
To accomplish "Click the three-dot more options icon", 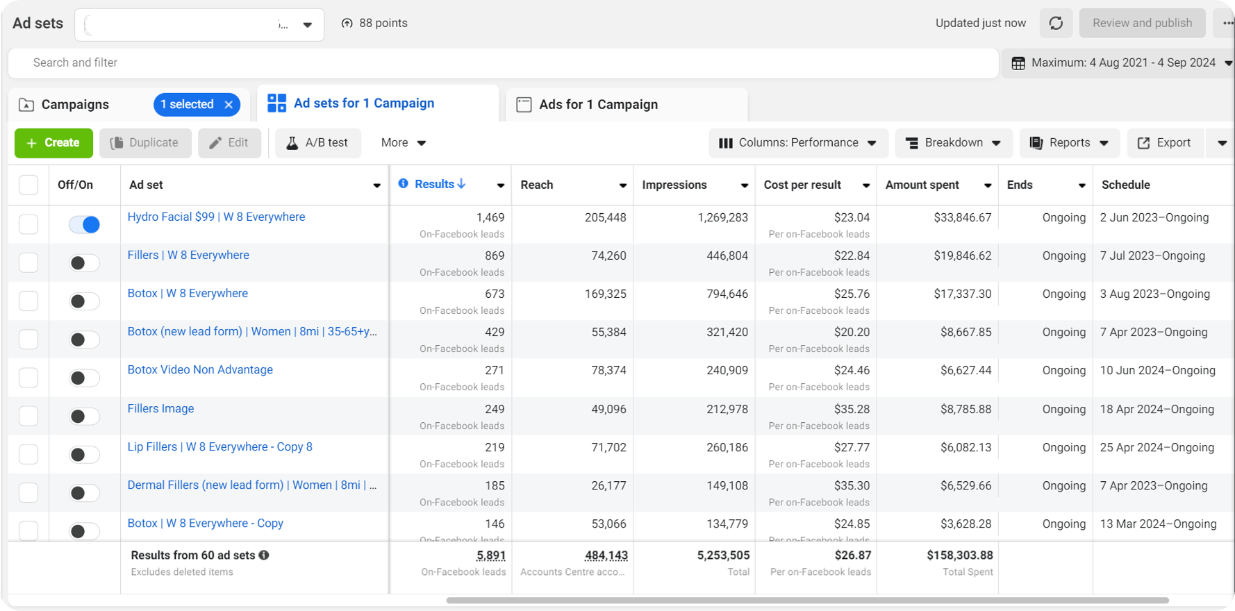I will pyautogui.click(x=1227, y=24).
